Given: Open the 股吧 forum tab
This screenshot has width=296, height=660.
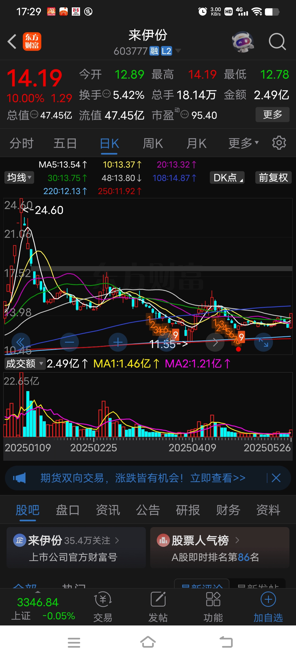Looking at the screenshot, I should (x=27, y=510).
